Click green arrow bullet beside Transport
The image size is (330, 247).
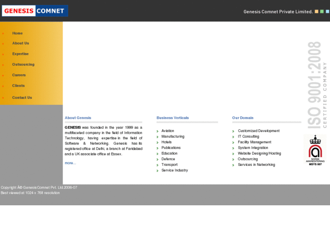coord(158,165)
